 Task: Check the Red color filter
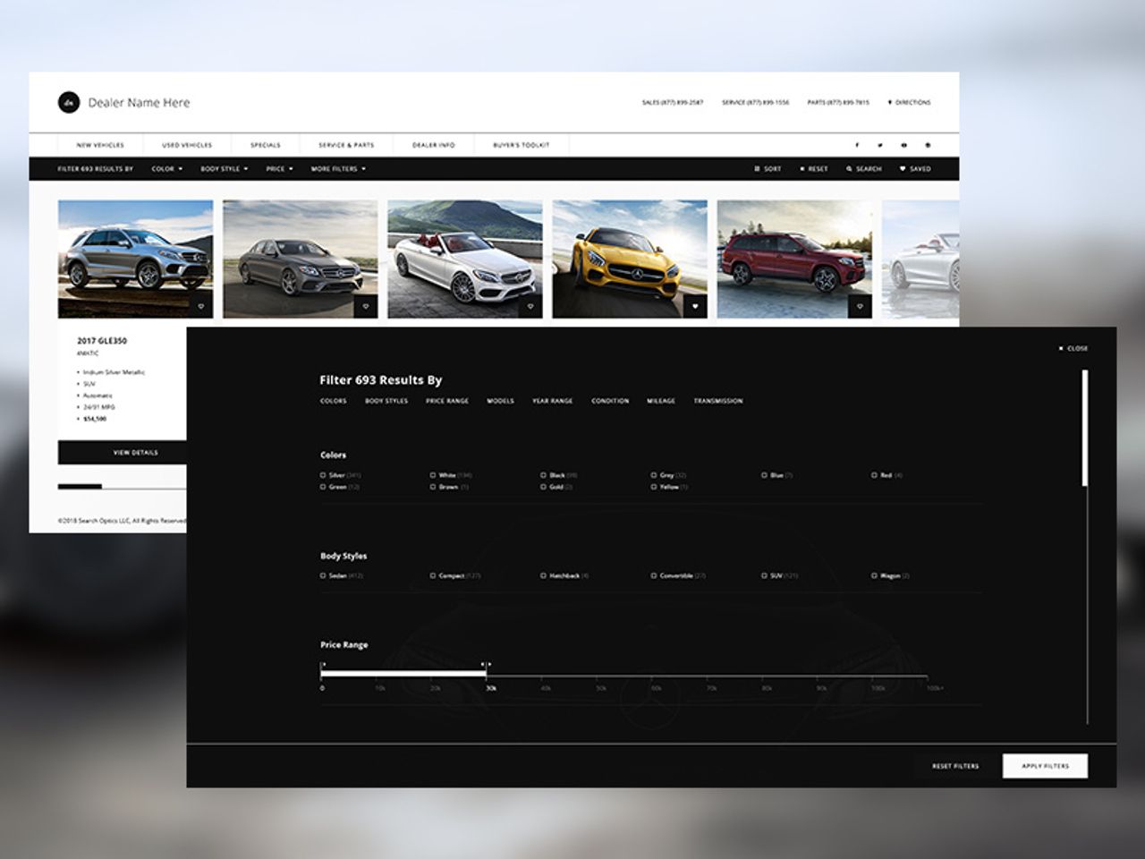875,475
